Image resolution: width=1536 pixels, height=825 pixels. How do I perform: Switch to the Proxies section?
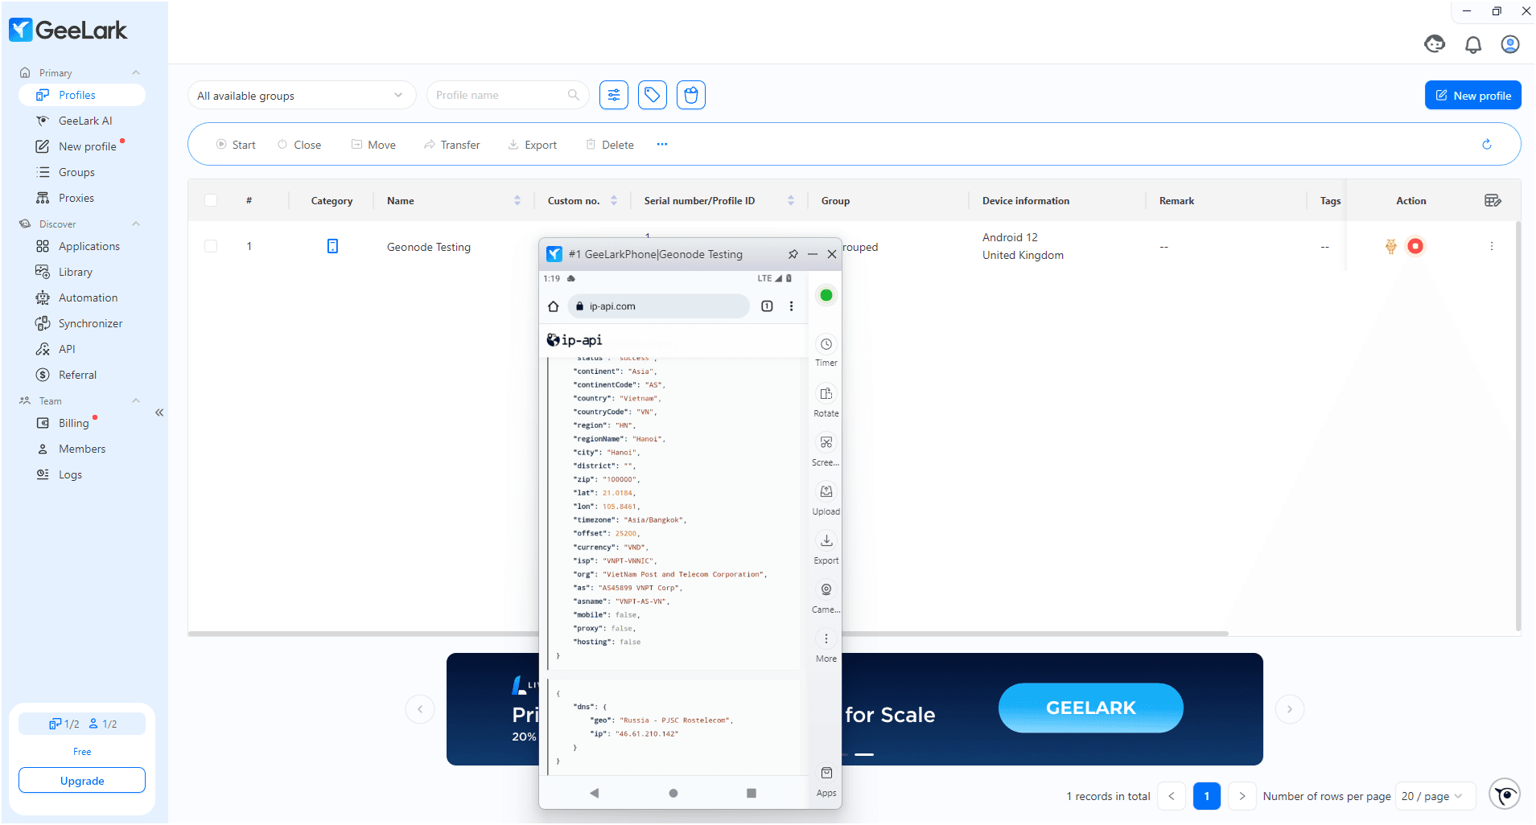tap(77, 197)
